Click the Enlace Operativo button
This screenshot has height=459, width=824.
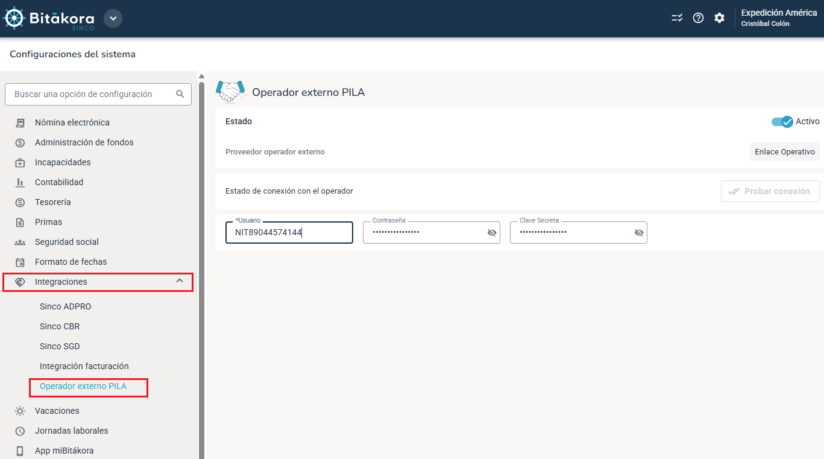[x=784, y=151]
